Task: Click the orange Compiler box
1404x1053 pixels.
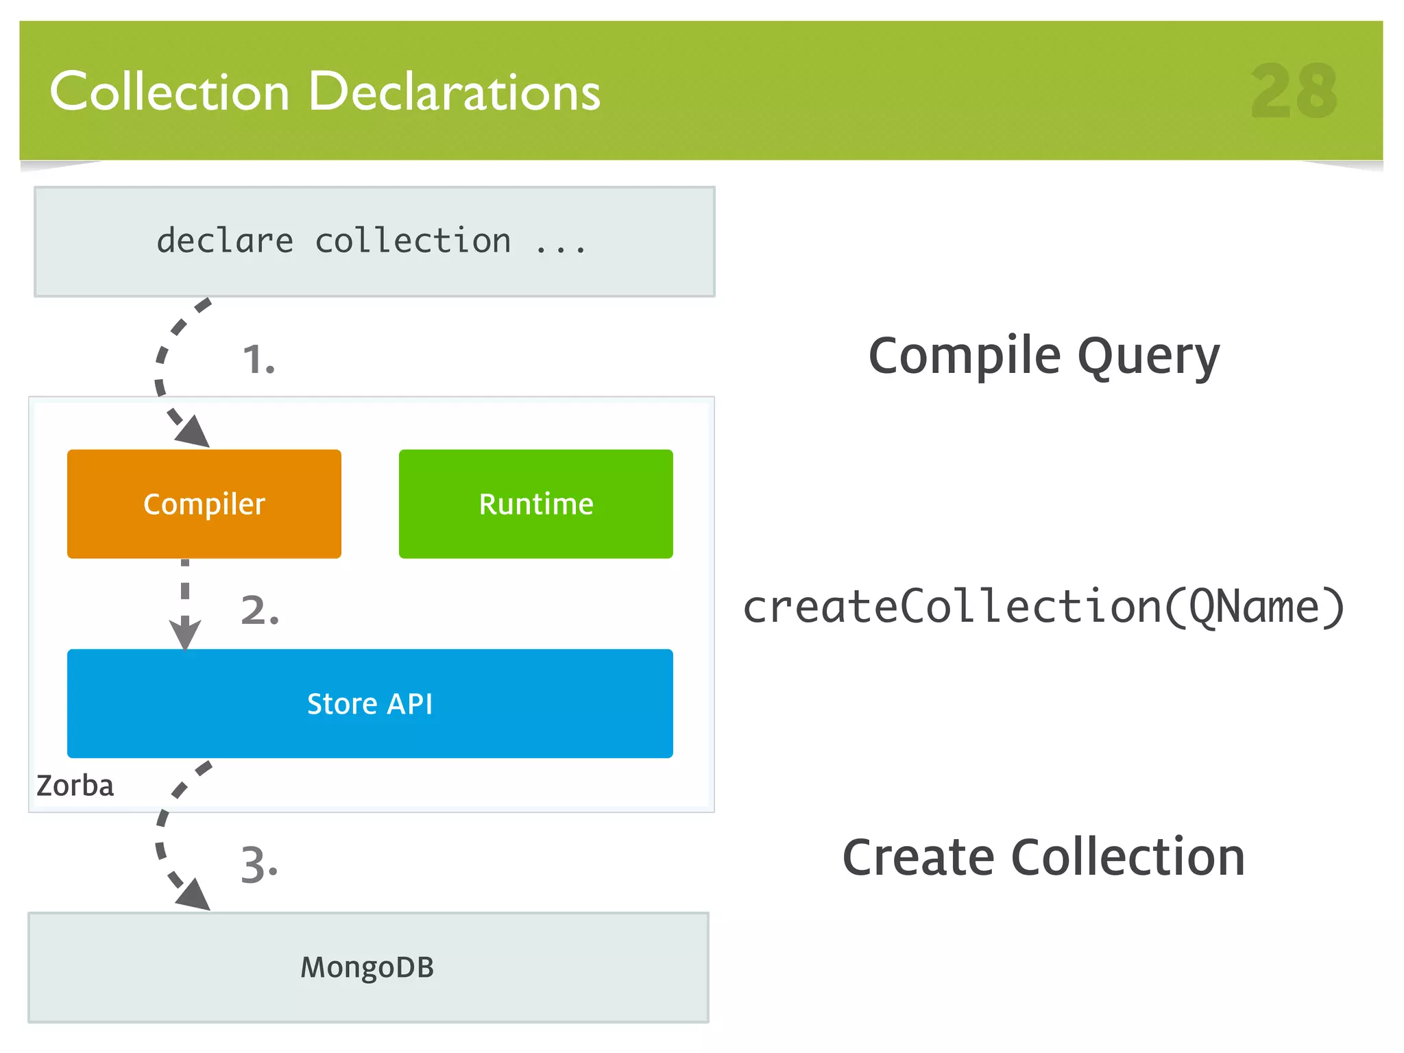Action: click(x=204, y=504)
